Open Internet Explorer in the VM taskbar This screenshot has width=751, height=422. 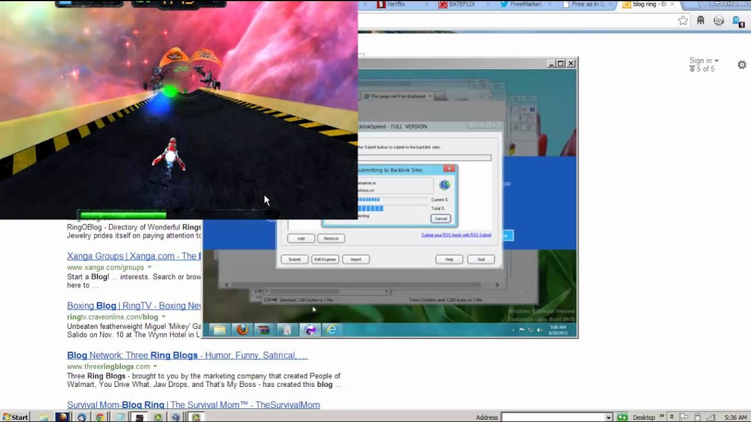[332, 330]
